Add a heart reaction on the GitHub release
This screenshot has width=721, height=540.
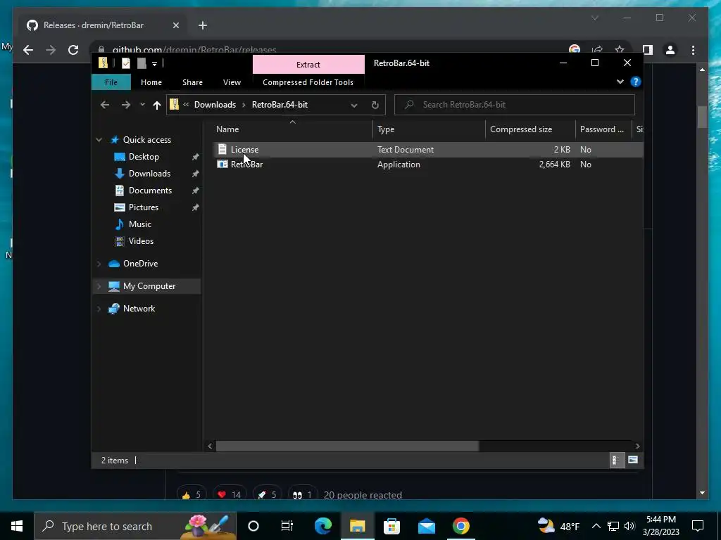[230, 494]
